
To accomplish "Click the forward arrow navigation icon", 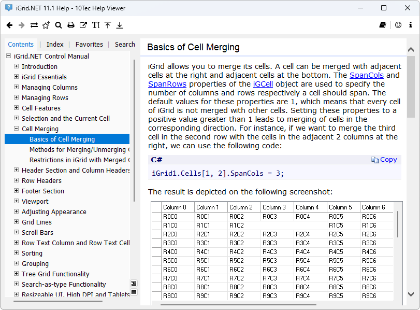I will click(21, 25).
